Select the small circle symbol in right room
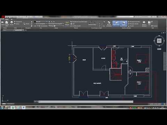Viewport: 167px width, 125px height. 148,70
